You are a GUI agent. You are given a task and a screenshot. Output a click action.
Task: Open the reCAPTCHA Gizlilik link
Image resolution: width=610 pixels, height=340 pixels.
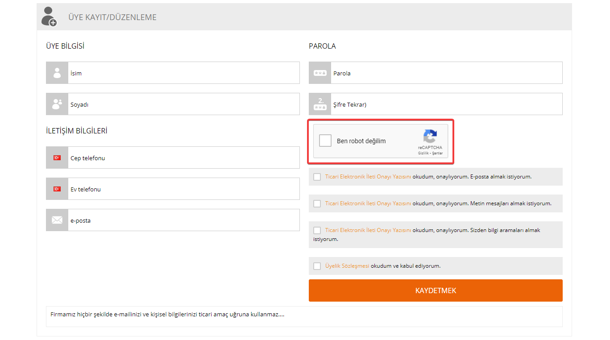tap(423, 153)
